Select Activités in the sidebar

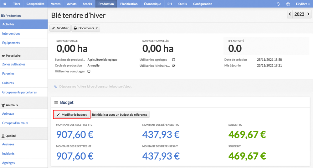24,24
